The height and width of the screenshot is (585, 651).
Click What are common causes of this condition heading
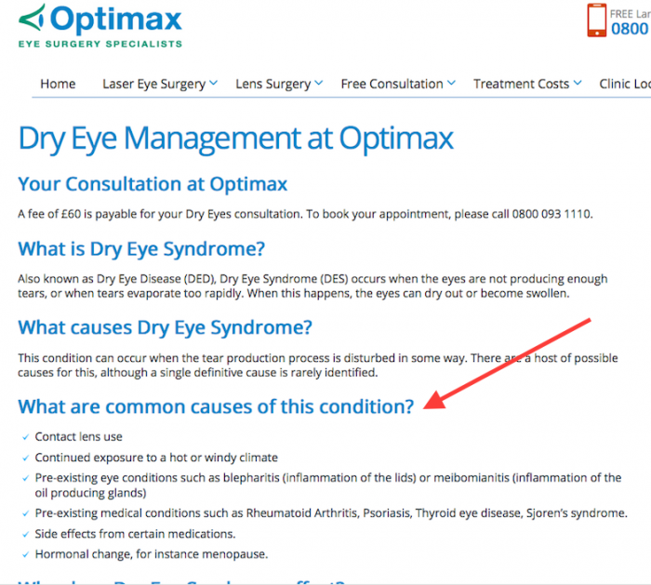[216, 406]
